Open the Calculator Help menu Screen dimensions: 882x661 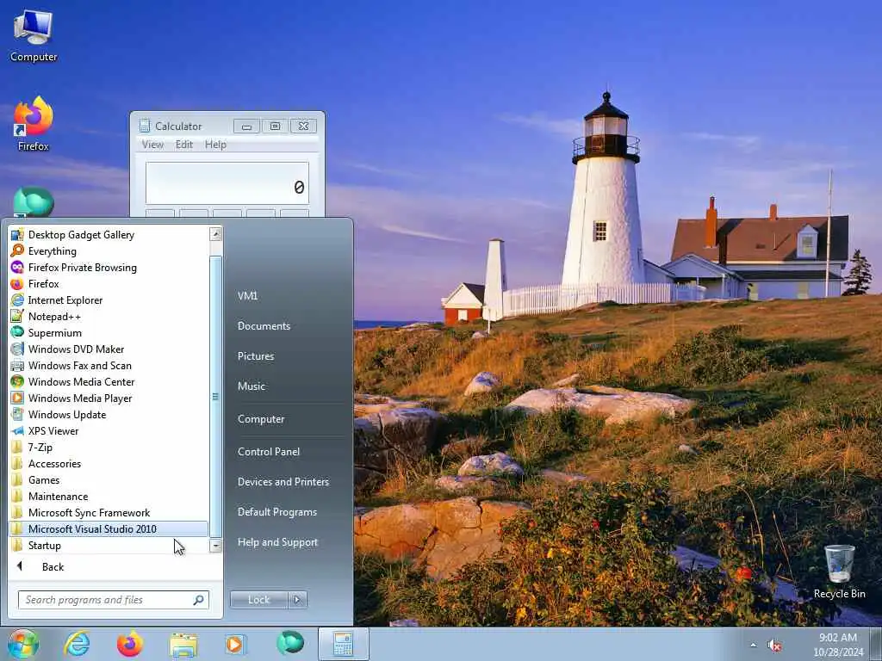coord(215,145)
